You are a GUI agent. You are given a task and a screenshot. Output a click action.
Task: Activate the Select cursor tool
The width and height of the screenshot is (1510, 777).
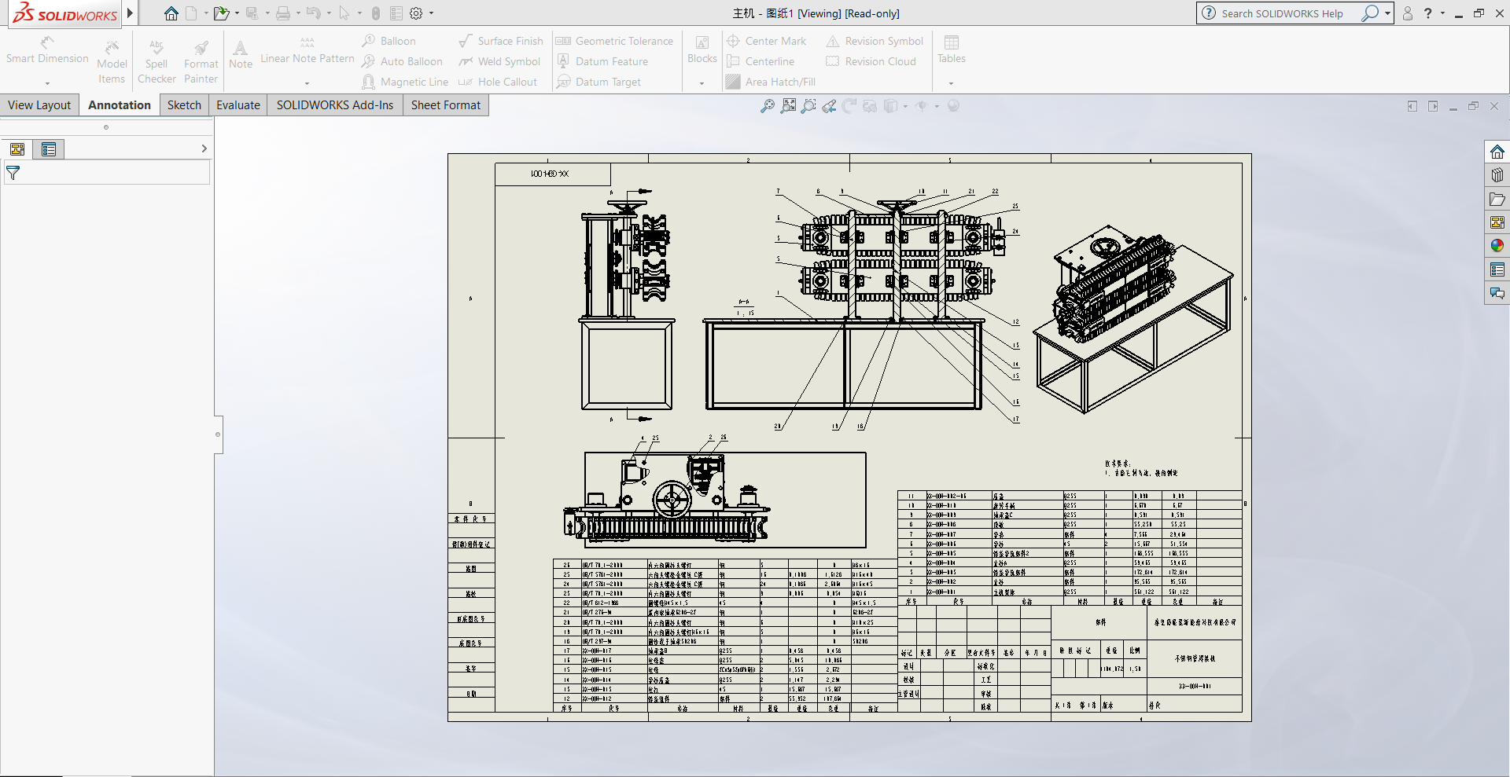coord(344,13)
